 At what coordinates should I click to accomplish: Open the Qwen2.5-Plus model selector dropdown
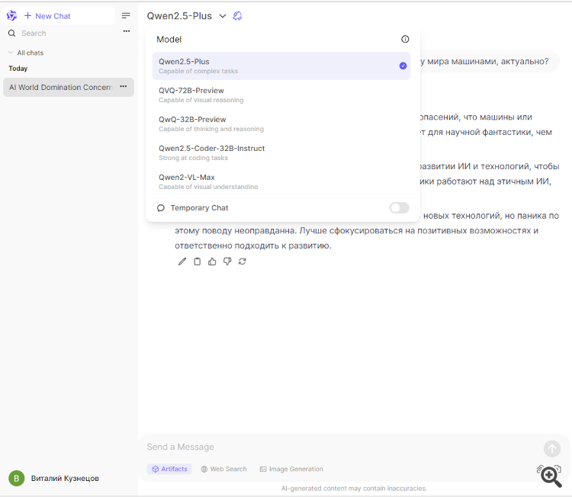pyautogui.click(x=186, y=16)
